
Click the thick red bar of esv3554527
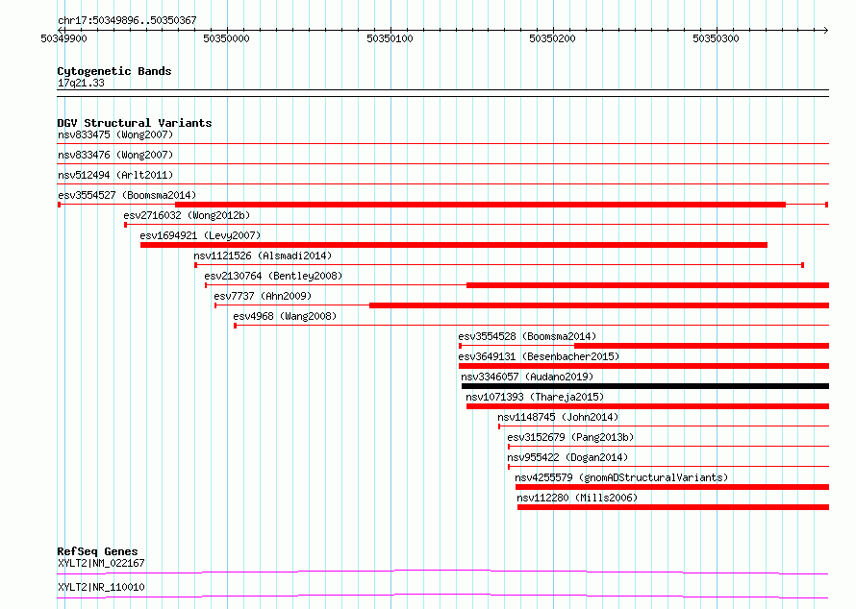click(x=480, y=205)
